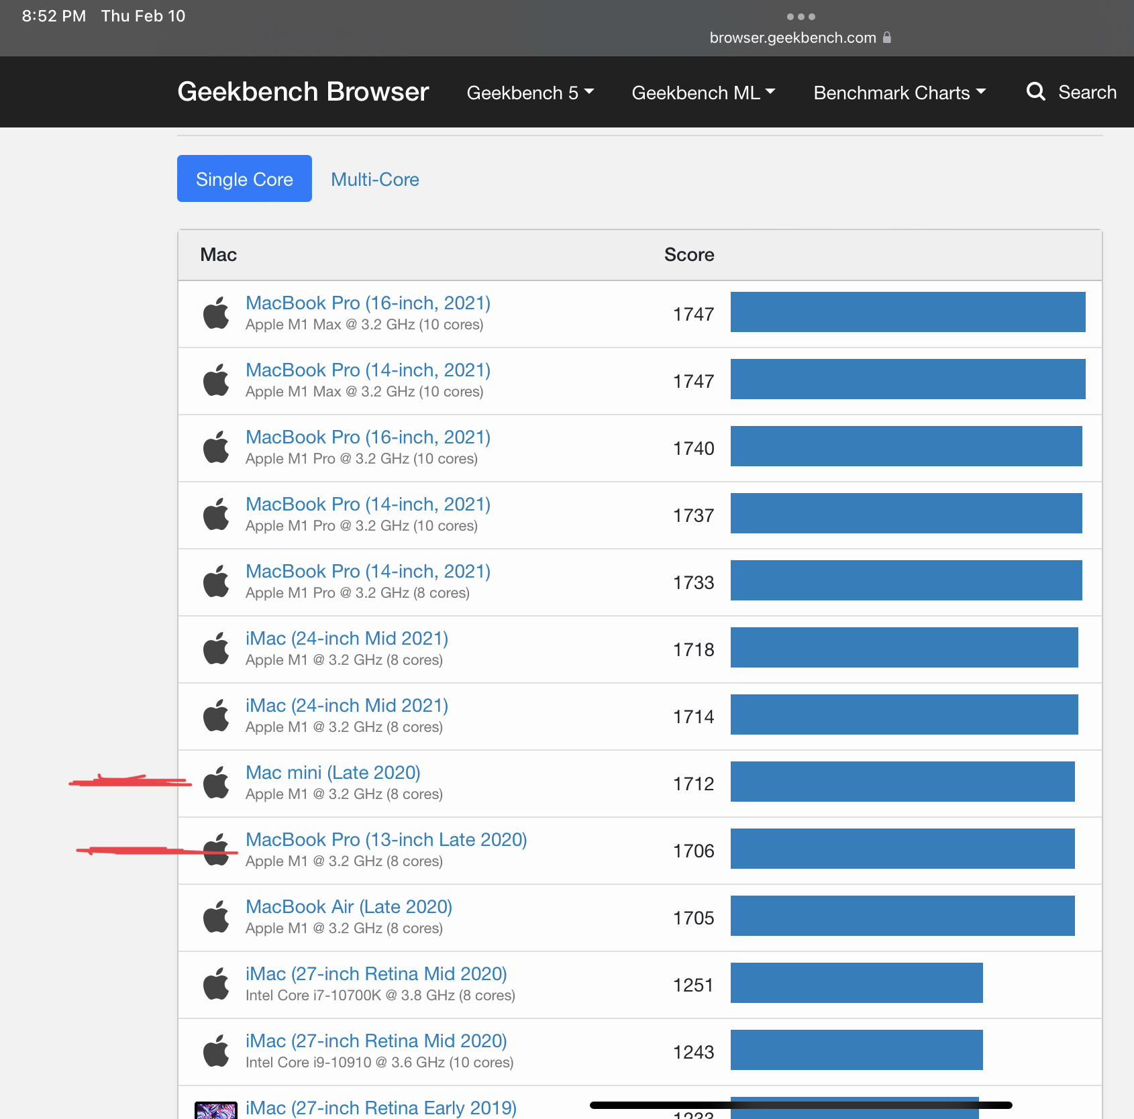Open iMac 27-inch Retina Mid 2020 i7 link

pos(376,973)
